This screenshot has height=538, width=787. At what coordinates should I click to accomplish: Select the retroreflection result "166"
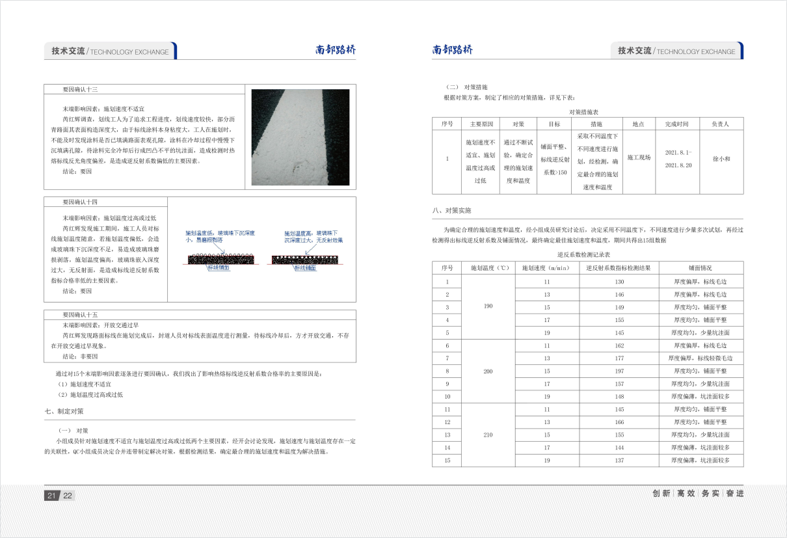(x=619, y=422)
